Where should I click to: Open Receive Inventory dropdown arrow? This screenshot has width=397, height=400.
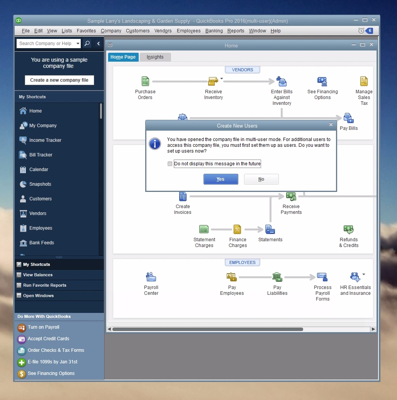pyautogui.click(x=222, y=79)
